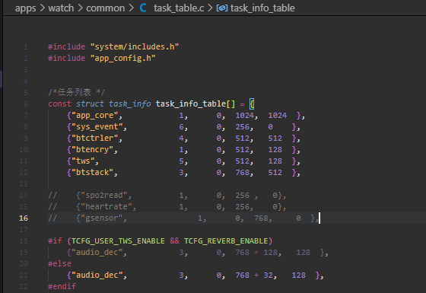Expand chevron between apps and watch

[x=42, y=8]
